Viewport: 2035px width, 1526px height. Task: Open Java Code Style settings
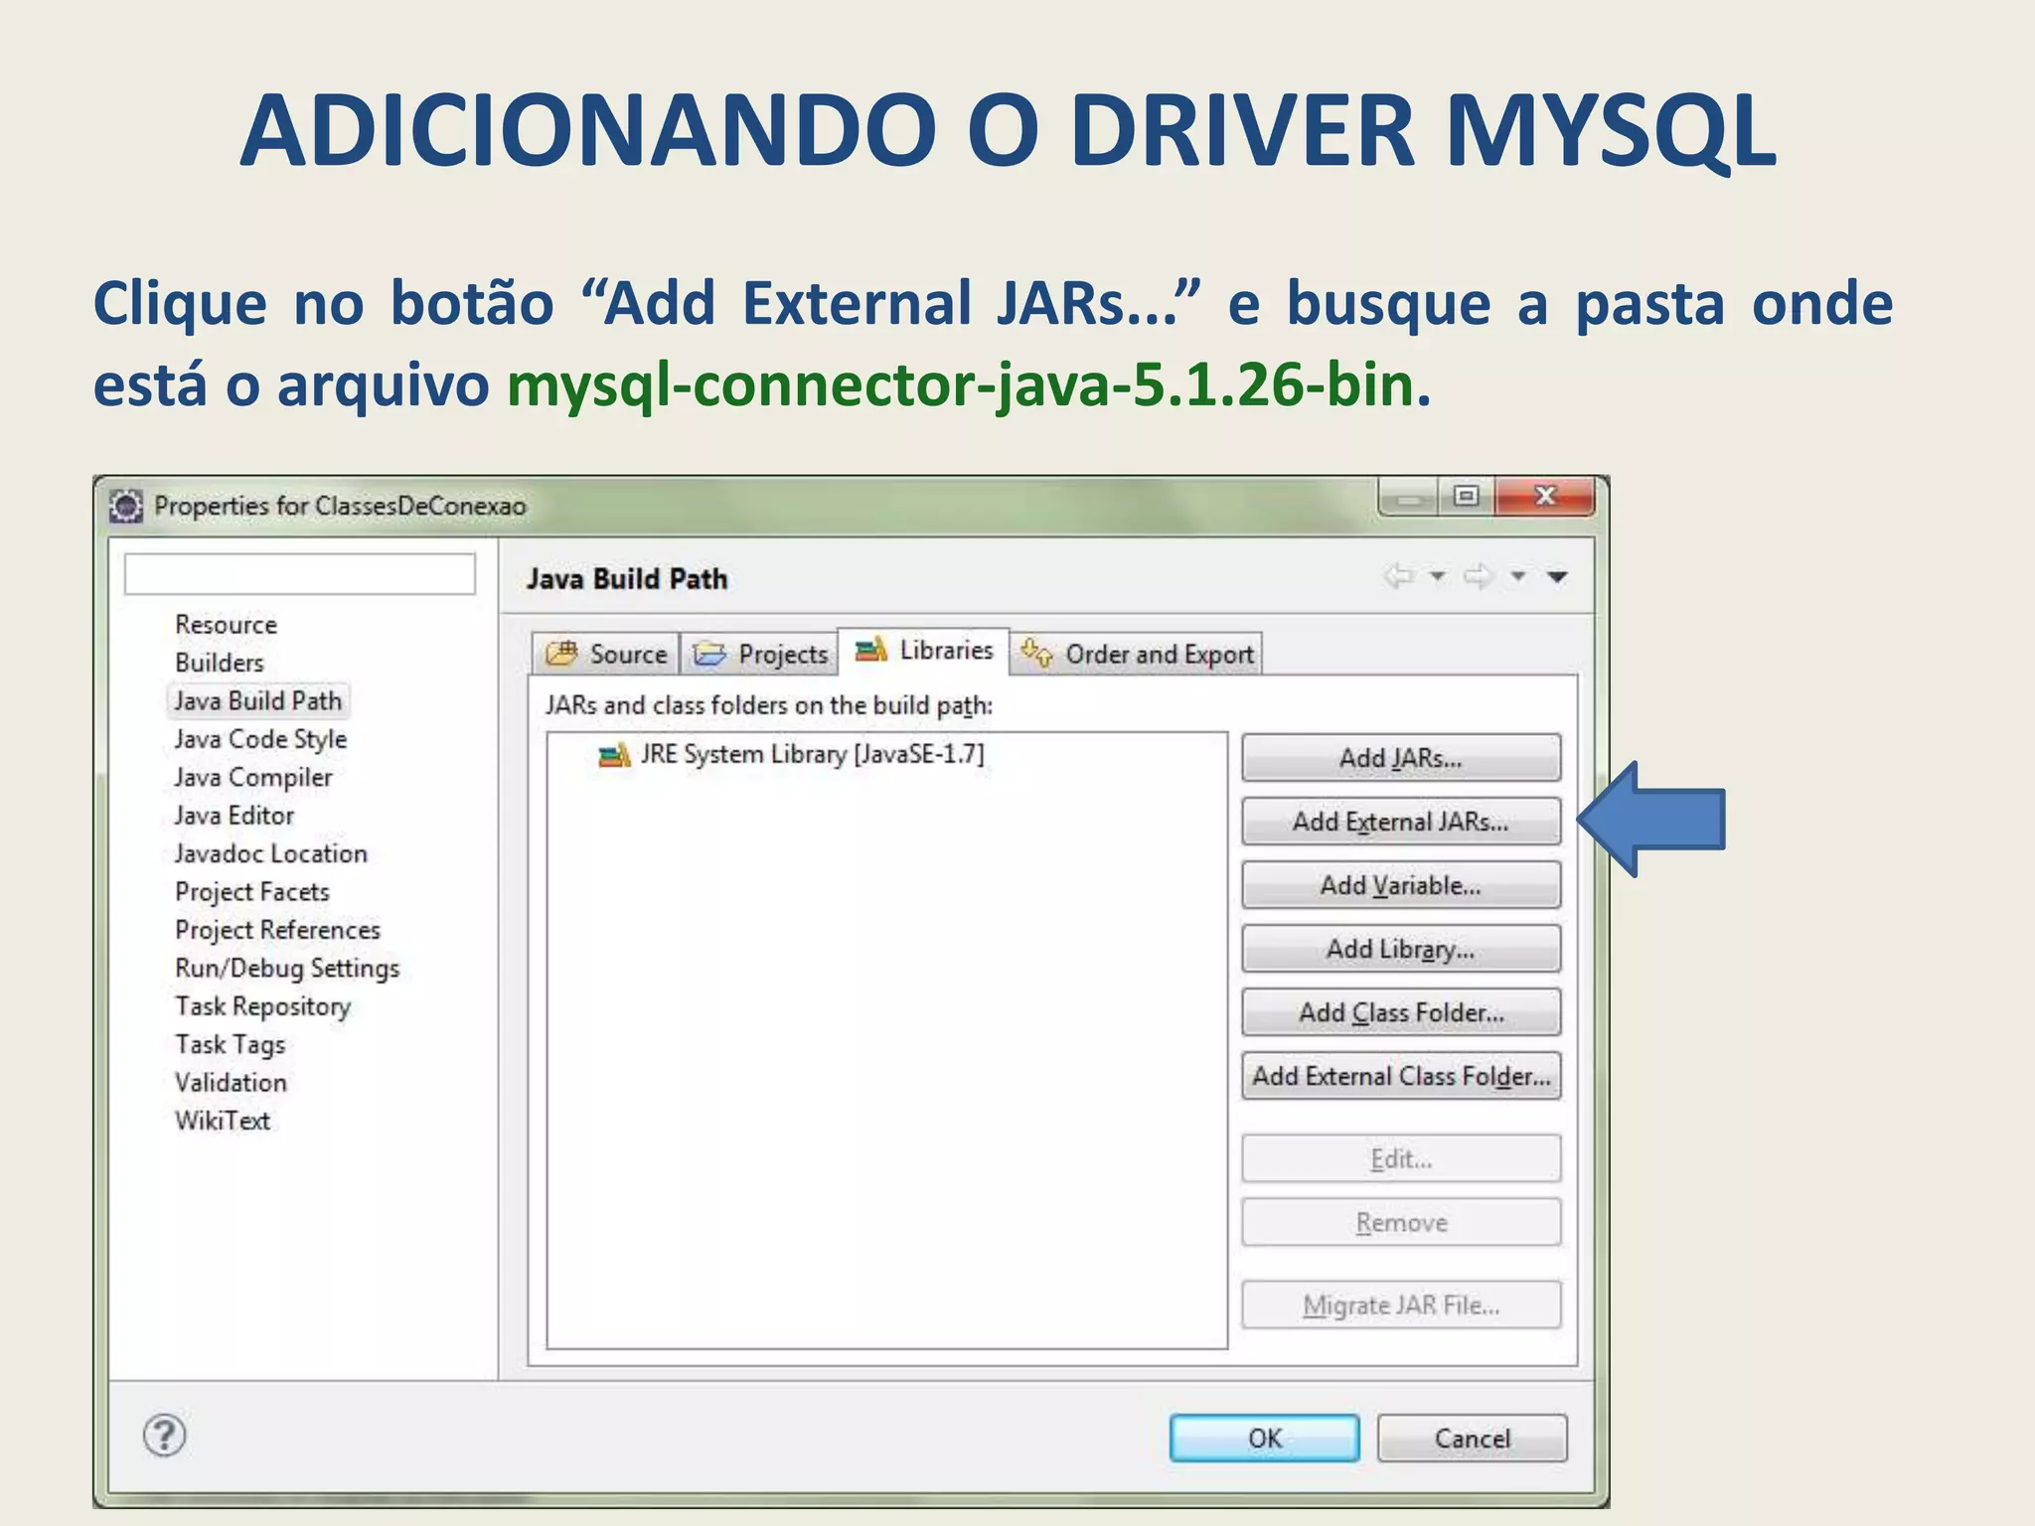pos(260,739)
